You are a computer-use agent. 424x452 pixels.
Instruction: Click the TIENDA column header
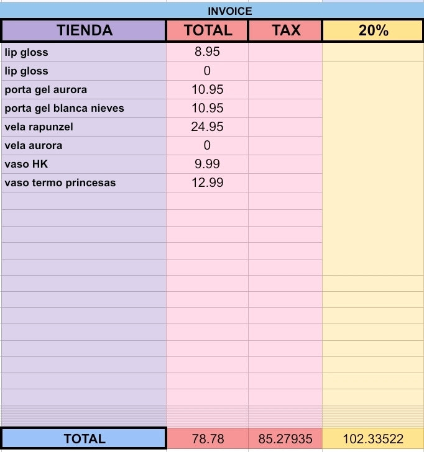pyautogui.click(x=84, y=30)
